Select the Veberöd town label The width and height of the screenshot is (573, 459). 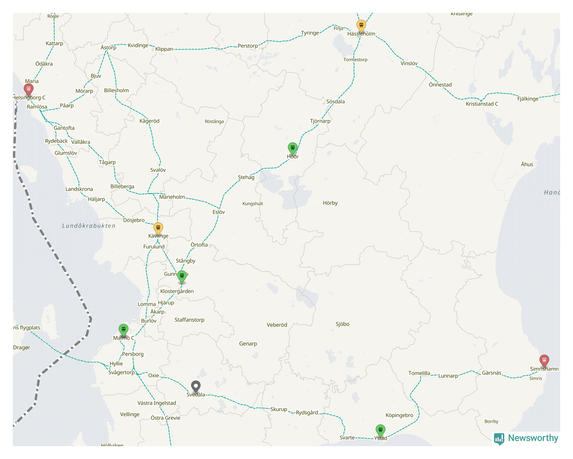pos(277,325)
